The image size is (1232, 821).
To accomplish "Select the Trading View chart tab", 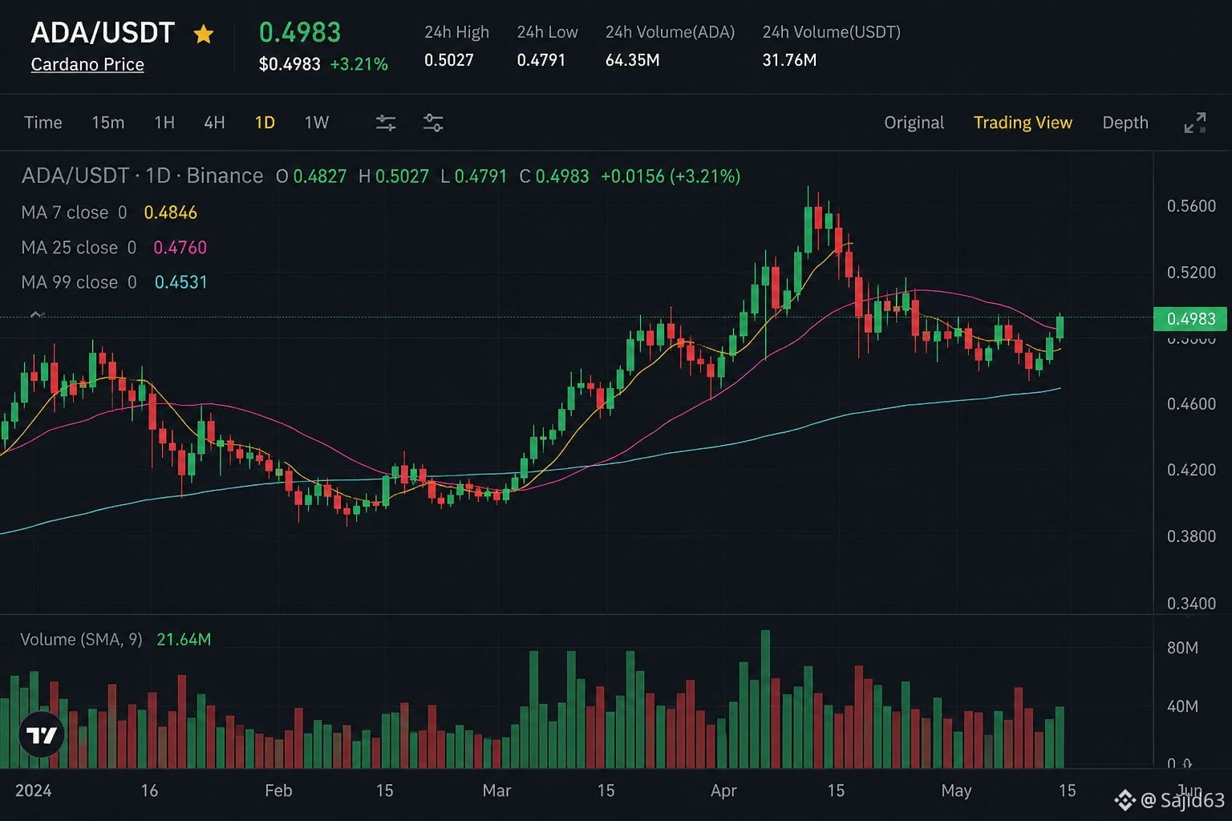I will (x=1023, y=123).
